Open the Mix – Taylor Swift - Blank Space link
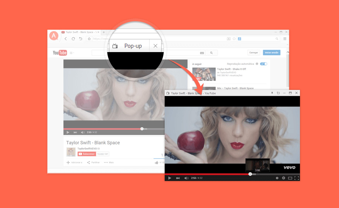This screenshot has width=339, height=208. coord(235,88)
